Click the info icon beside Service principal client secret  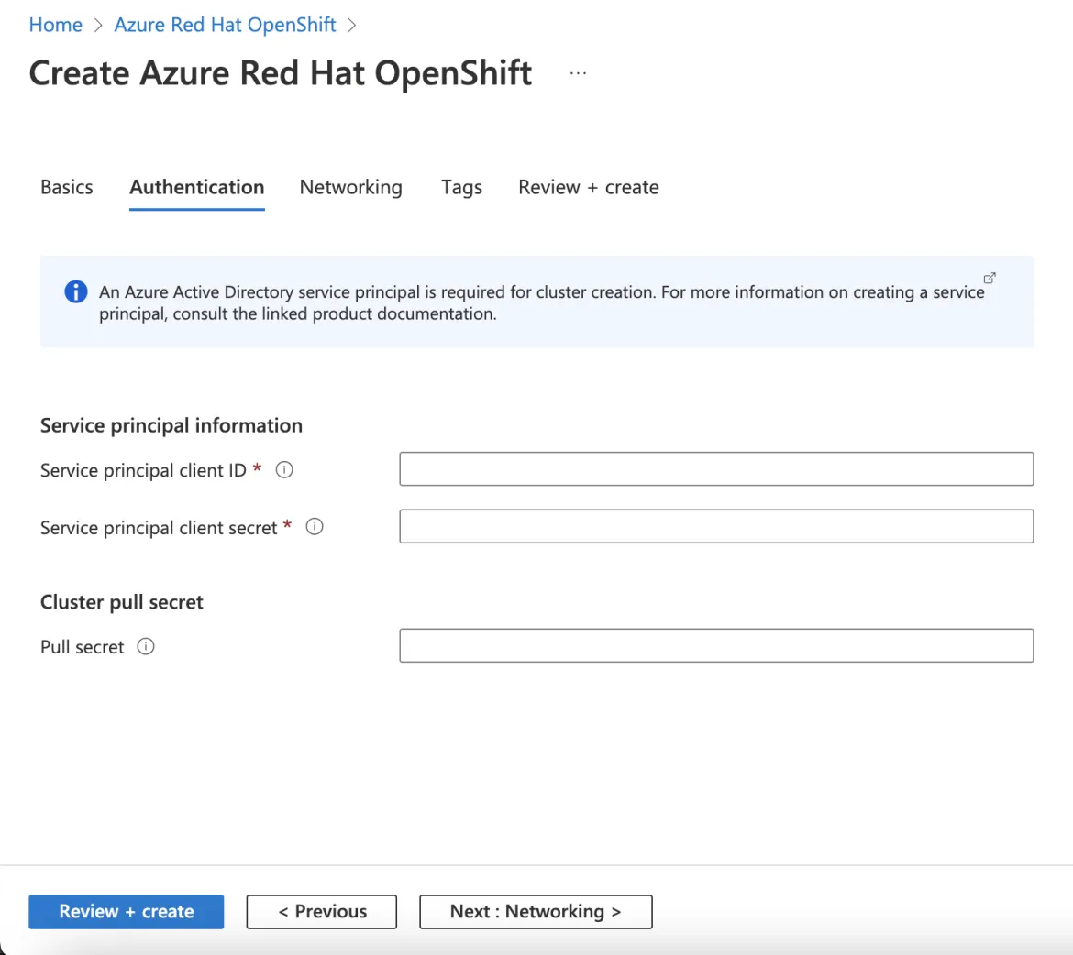(x=314, y=526)
